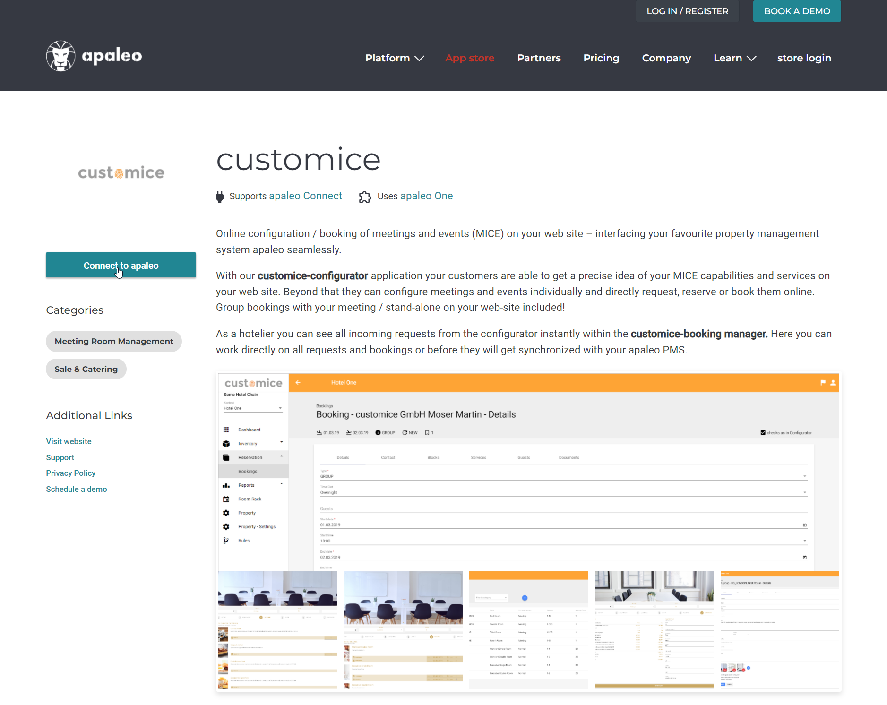Open the Partners page
887x705 pixels.
[539, 58]
